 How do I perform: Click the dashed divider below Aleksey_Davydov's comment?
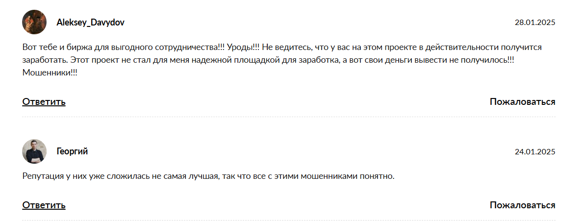(x=289, y=117)
